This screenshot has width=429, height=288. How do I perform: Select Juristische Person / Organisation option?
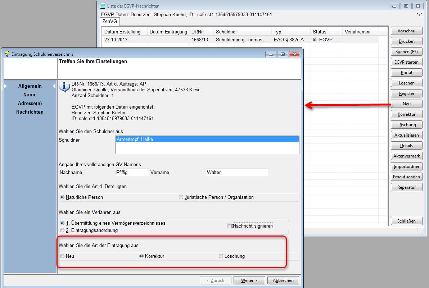181,197
